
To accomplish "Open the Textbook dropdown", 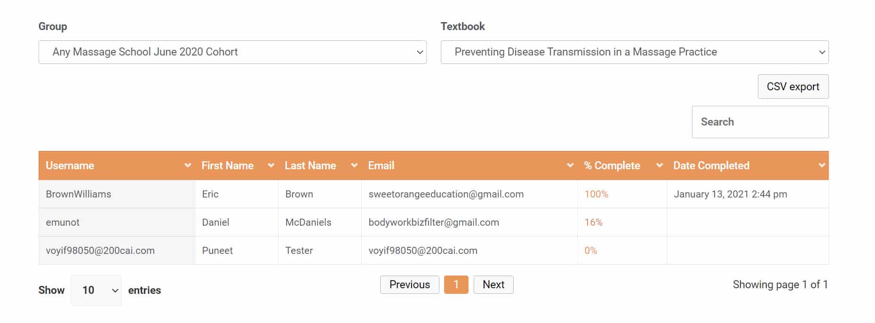I will coord(634,52).
